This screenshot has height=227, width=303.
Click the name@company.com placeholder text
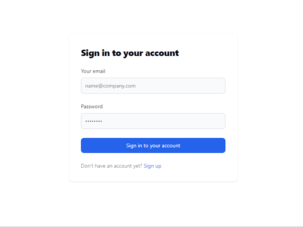[110, 86]
